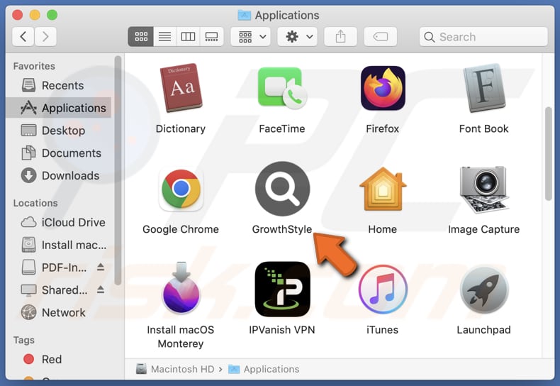The height and width of the screenshot is (386, 560).
Task: Open Documents in the sidebar
Action: tap(60, 153)
